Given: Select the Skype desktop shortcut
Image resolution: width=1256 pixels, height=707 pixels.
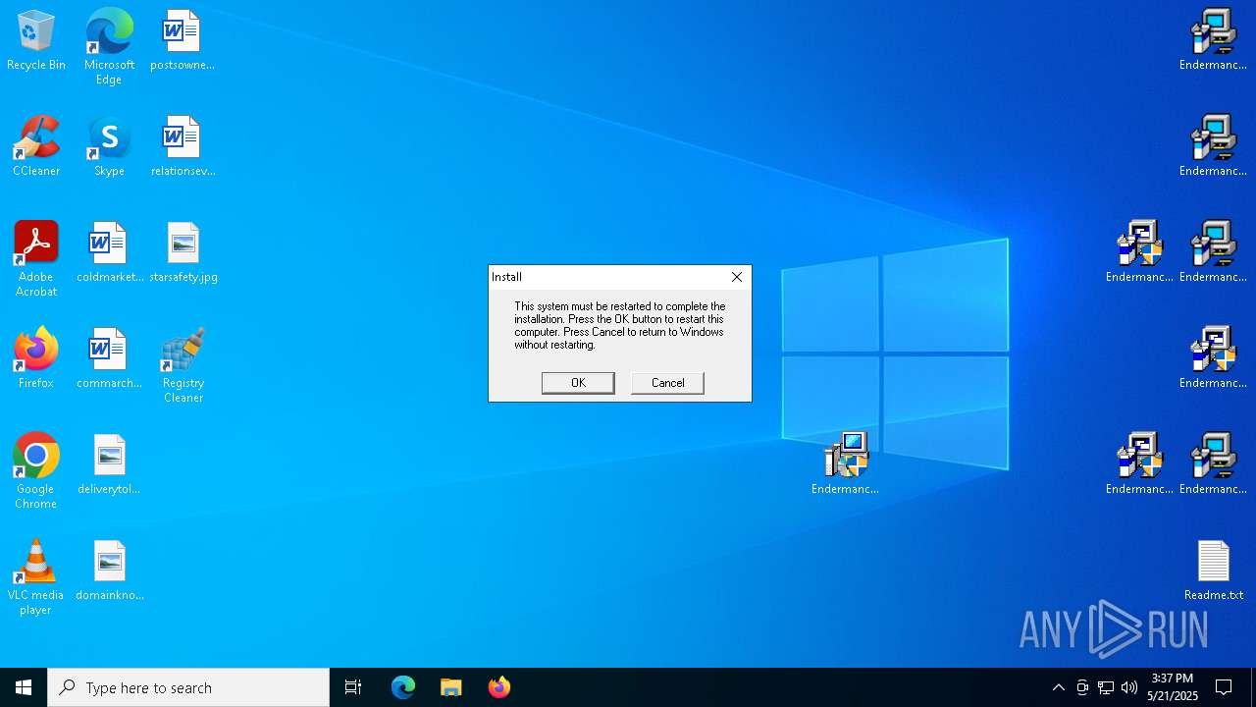Looking at the screenshot, I should [x=109, y=145].
